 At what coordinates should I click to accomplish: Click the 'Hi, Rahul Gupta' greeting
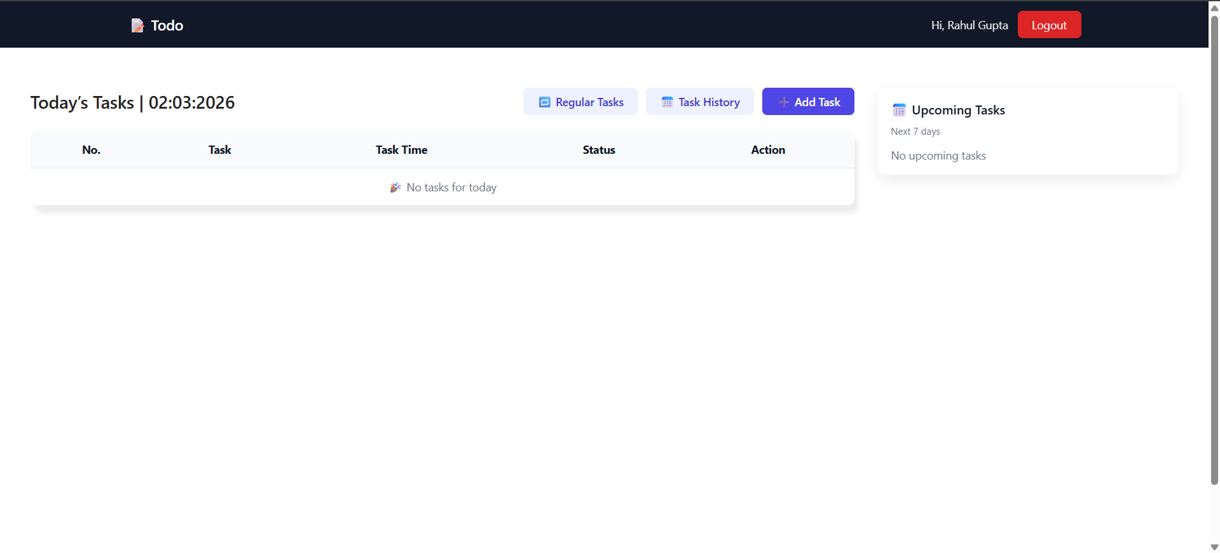pyautogui.click(x=970, y=25)
